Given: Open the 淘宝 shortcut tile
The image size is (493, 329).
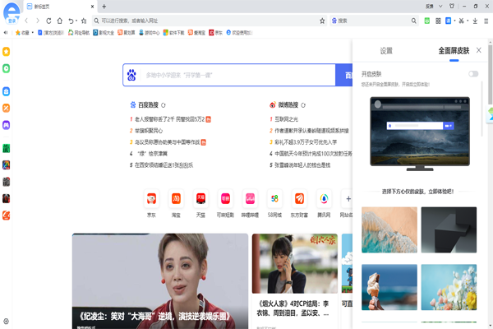Looking at the screenshot, I should (x=176, y=203).
